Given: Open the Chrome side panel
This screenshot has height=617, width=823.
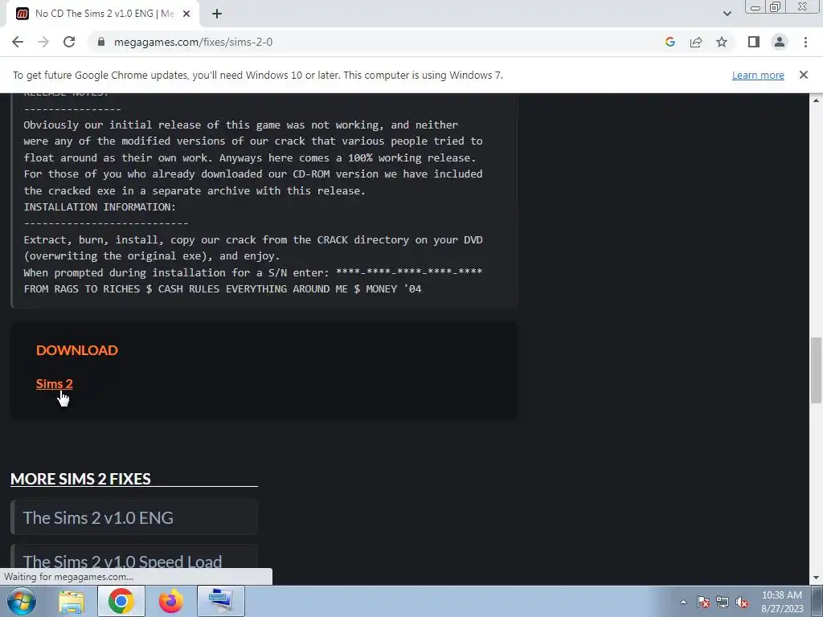Looking at the screenshot, I should [x=754, y=42].
